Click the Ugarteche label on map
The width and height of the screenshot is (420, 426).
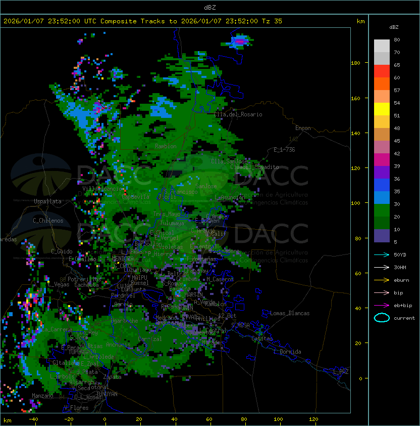click(x=125, y=321)
